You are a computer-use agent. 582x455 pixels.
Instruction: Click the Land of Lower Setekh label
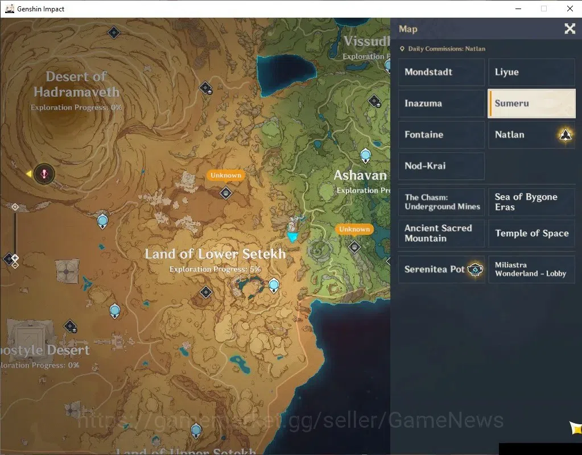click(215, 254)
